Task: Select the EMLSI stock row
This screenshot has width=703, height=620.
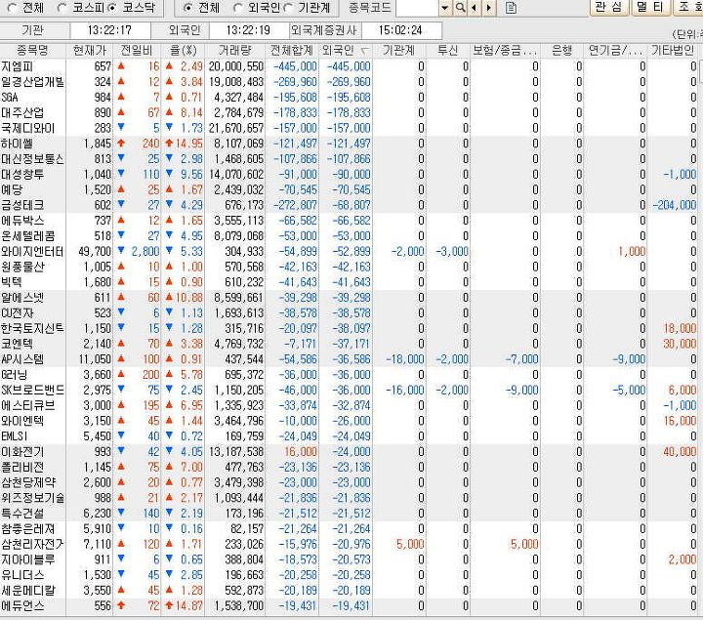Action: coord(349,436)
